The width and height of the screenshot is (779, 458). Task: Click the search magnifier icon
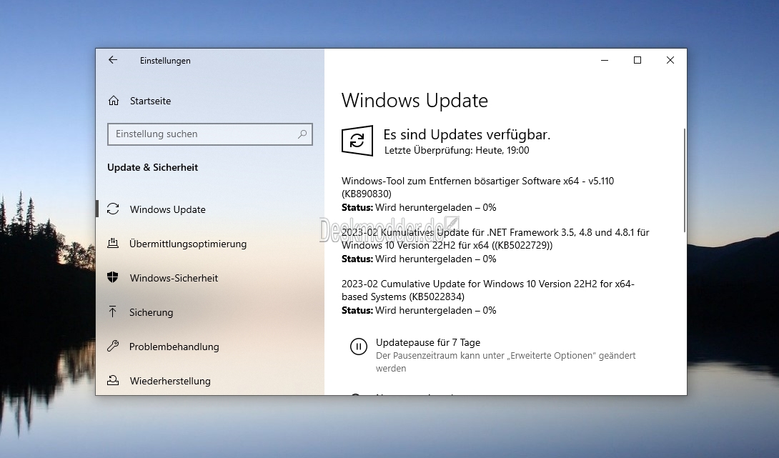pos(302,134)
